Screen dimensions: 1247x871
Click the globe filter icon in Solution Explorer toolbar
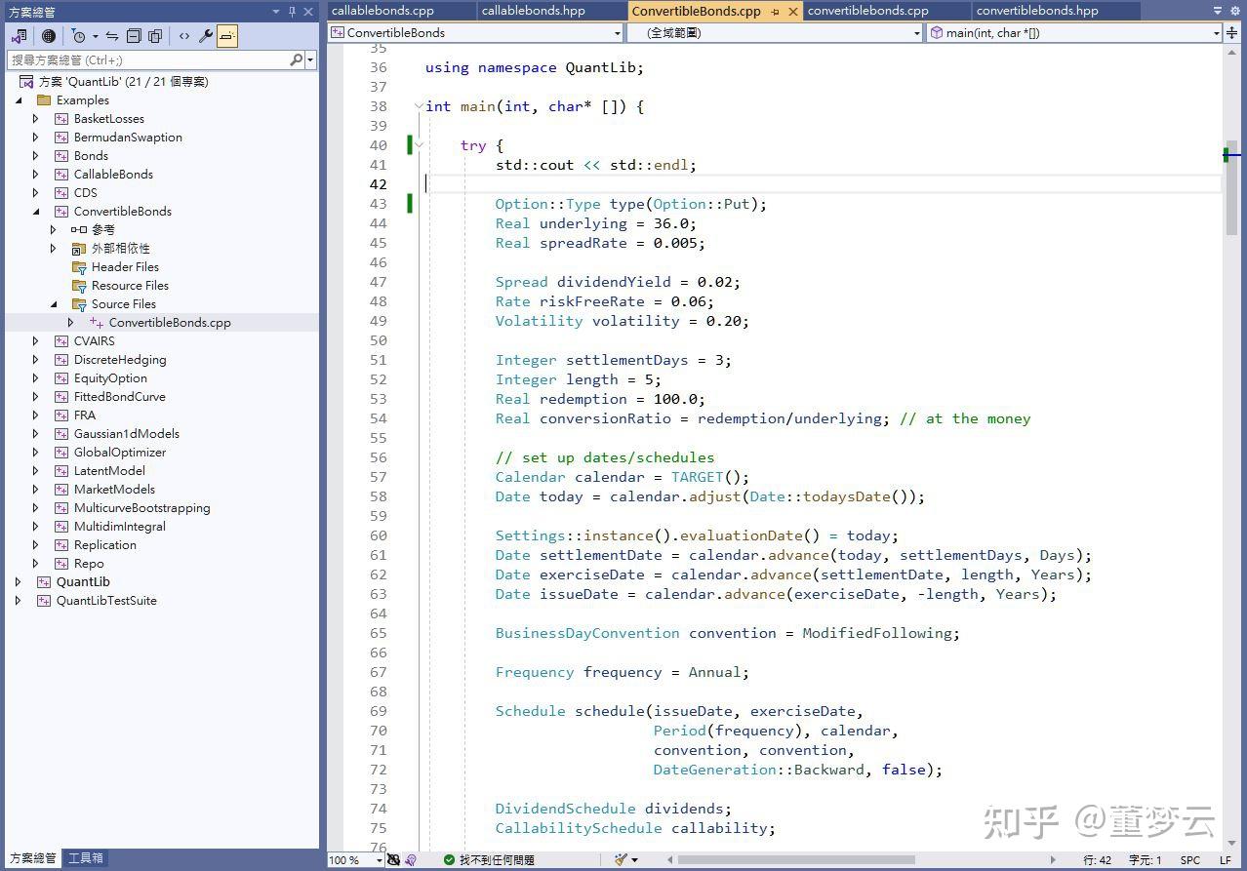pos(49,36)
